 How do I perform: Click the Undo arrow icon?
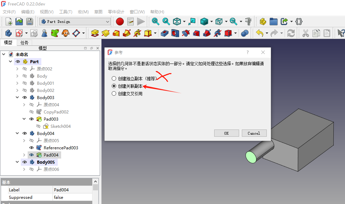pyautogui.click(x=260, y=33)
